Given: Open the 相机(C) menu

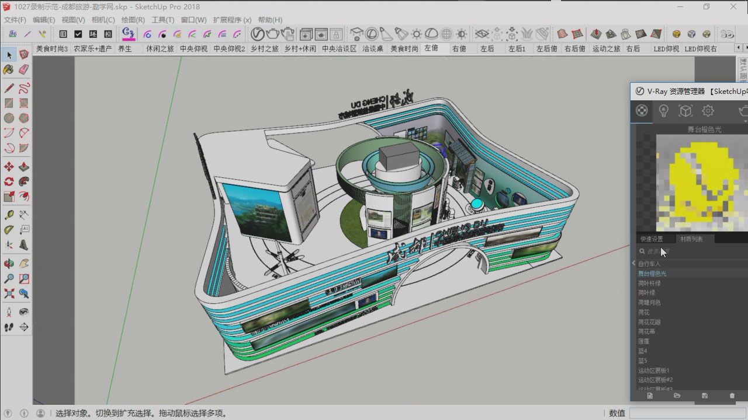Looking at the screenshot, I should (x=103, y=20).
